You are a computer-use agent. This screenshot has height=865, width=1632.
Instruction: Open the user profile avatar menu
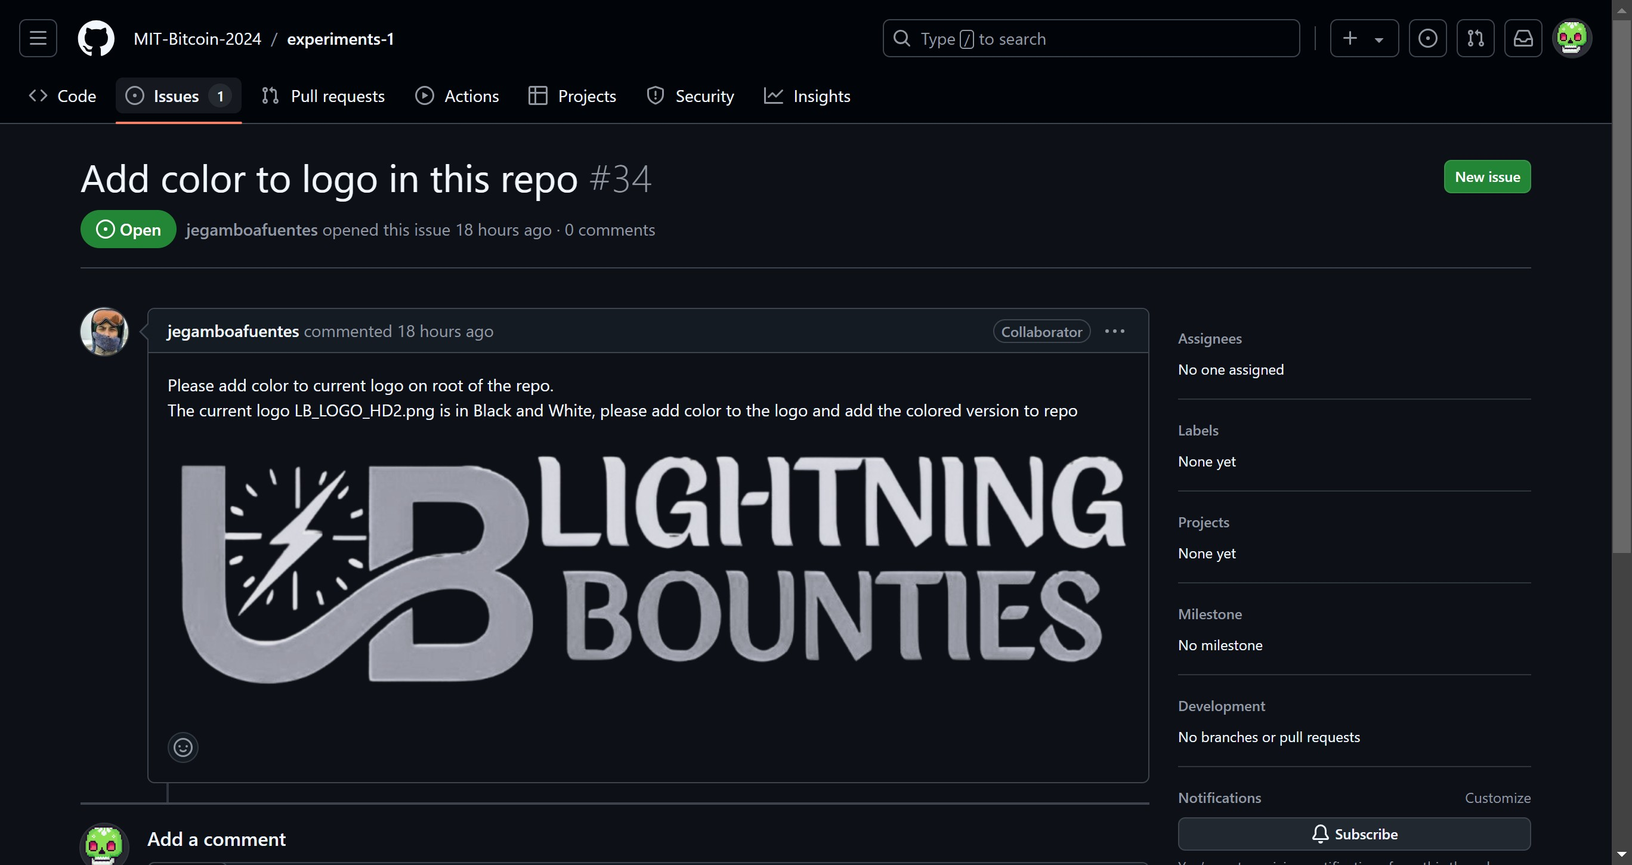[x=1571, y=39]
